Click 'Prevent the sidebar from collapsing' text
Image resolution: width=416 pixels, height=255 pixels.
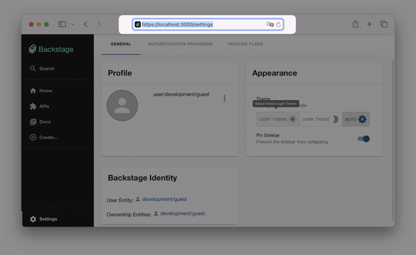point(292,142)
